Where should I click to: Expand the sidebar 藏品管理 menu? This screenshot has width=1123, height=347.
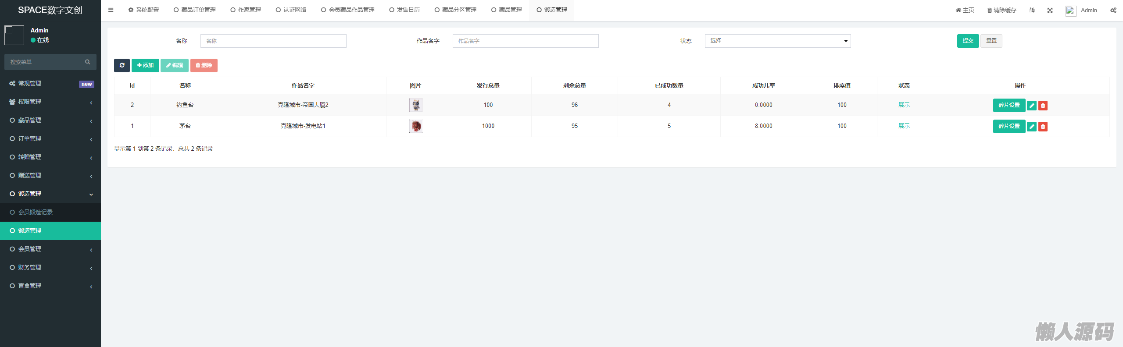tap(50, 120)
